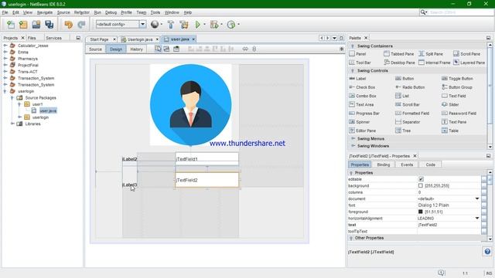495x278 pixels.
Task: Click the Redo toolbar icon
Action: [x=81, y=25]
